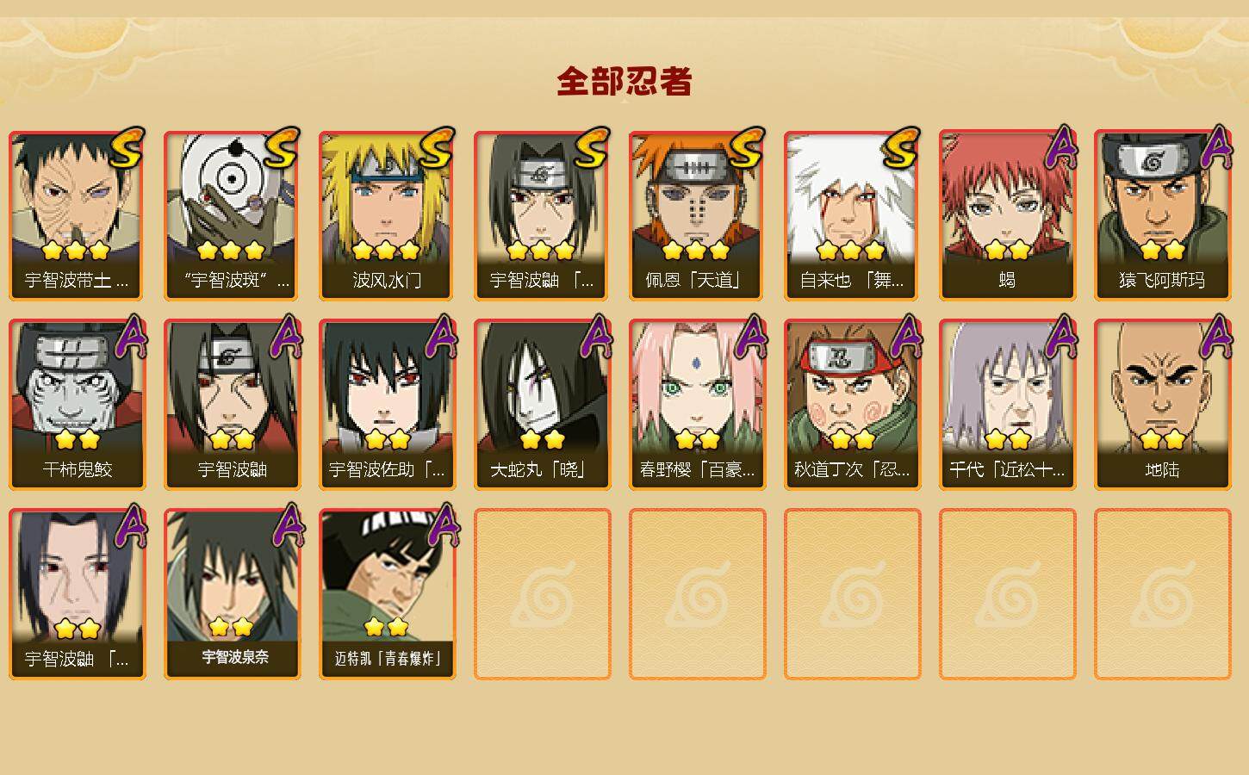Click the 全部忍者 header title
This screenshot has height=775, width=1249.
[x=624, y=82]
